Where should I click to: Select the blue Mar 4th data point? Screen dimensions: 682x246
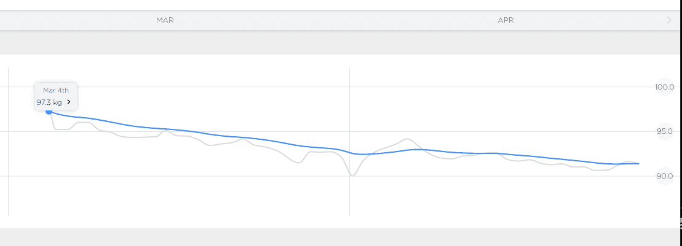point(49,112)
